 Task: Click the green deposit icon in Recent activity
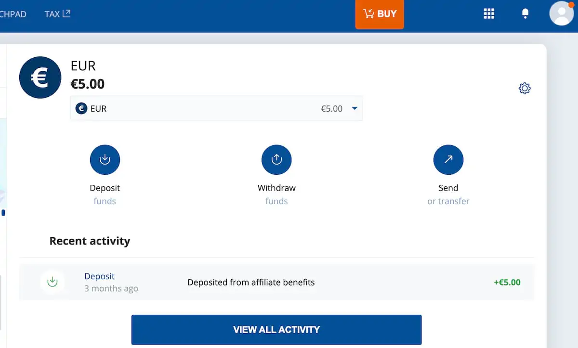tap(53, 282)
